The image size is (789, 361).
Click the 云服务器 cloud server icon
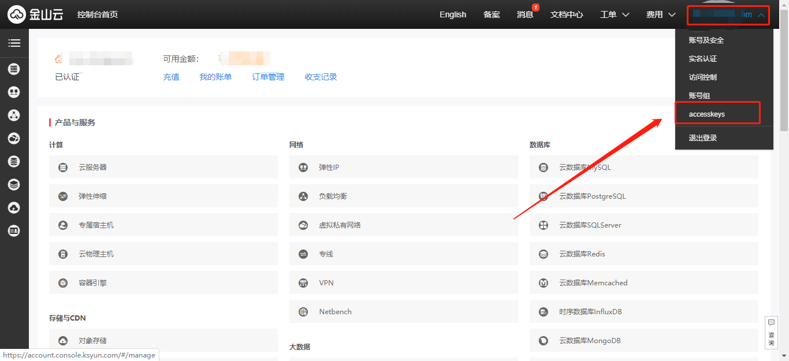(x=63, y=168)
